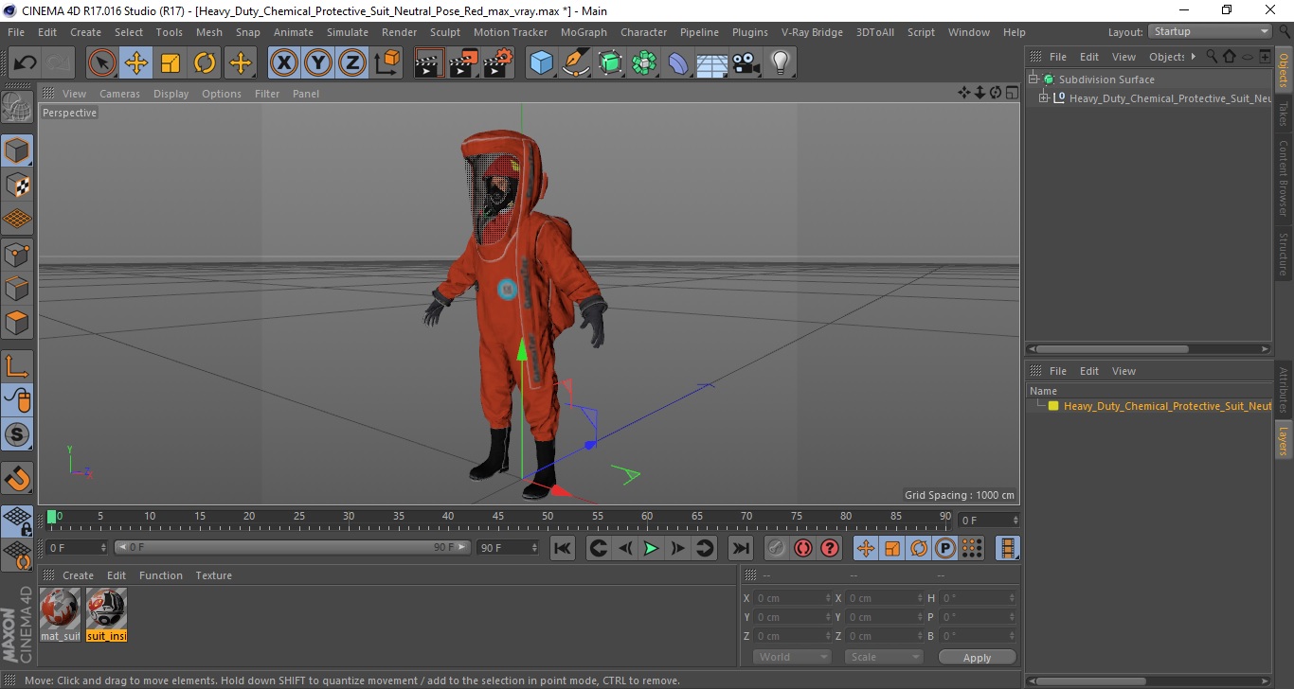This screenshot has width=1294, height=689.
Task: Toggle Position keyframe recording icon
Action: (x=866, y=548)
